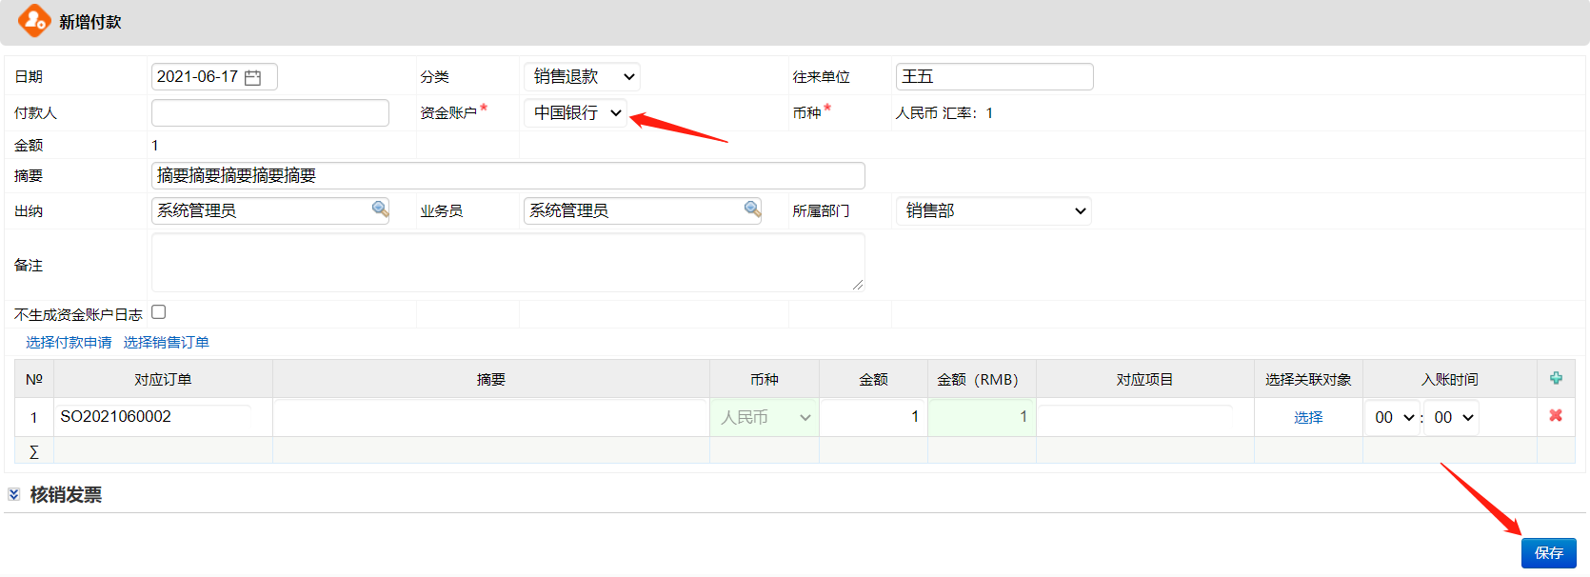This screenshot has height=577, width=1590.
Task: Click the row 1 摘要 table cell
Action: click(x=491, y=417)
